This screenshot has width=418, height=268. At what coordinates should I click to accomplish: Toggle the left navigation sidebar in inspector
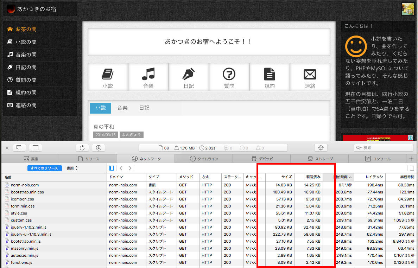pyautogui.click(x=112, y=168)
